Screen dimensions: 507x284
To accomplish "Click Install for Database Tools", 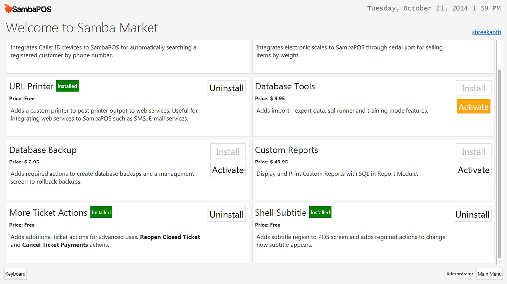I will 473,88.
